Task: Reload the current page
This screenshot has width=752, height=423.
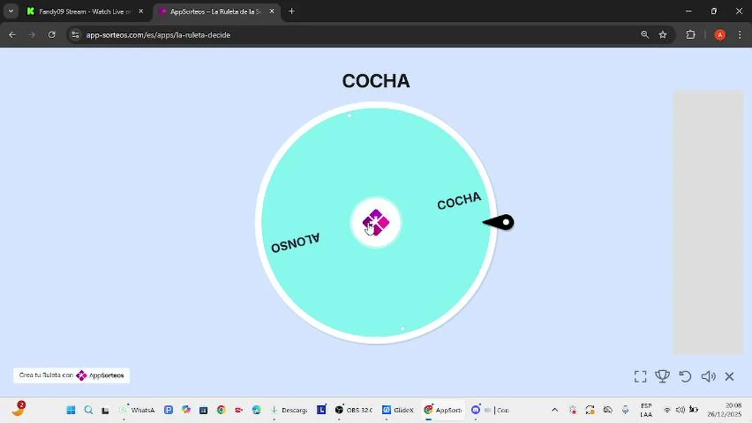Action: (52, 35)
